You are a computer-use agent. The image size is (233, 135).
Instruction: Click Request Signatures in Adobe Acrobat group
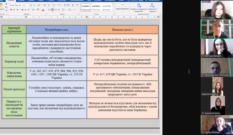(152, 8)
